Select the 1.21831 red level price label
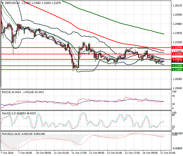This screenshot has height=156, width=183. [x=177, y=59]
